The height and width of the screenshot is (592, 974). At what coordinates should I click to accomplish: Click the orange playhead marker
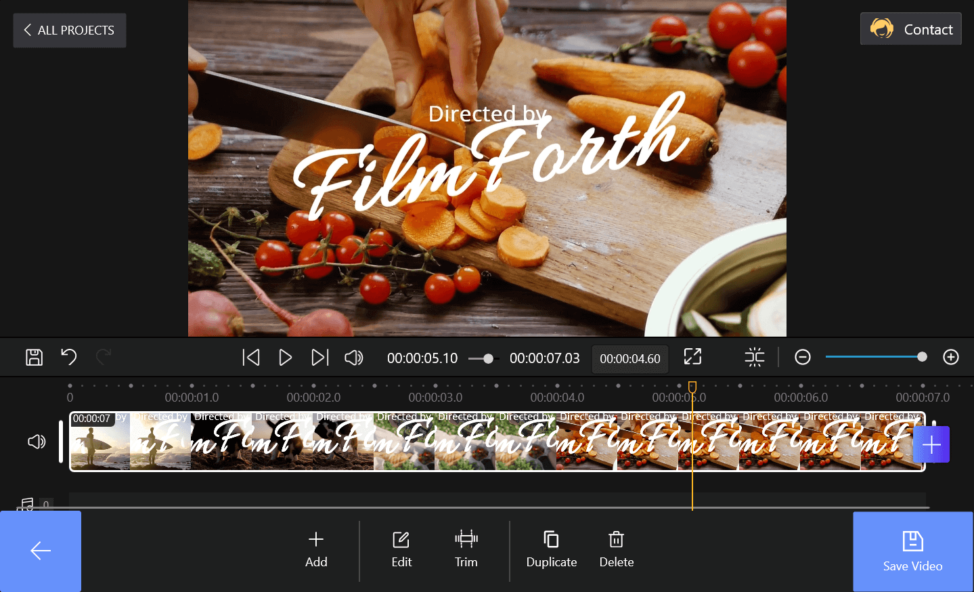tap(692, 387)
